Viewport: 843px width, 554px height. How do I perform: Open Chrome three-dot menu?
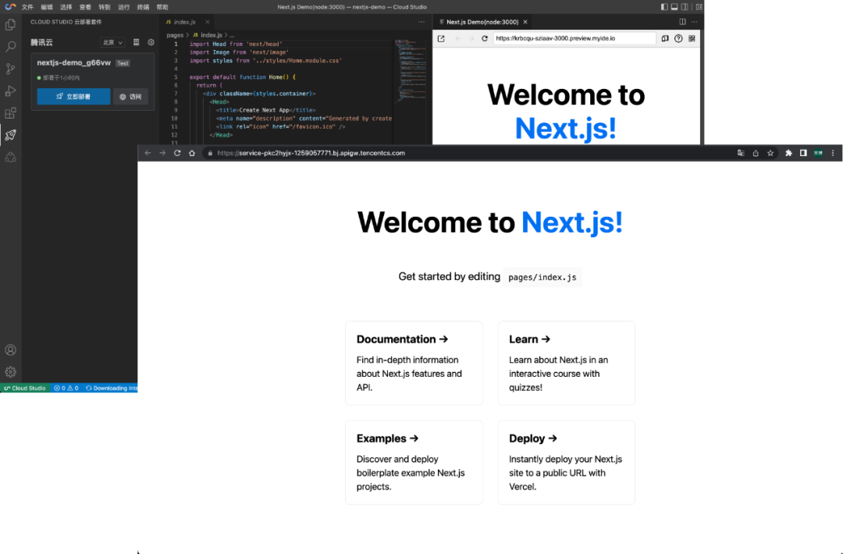point(833,153)
